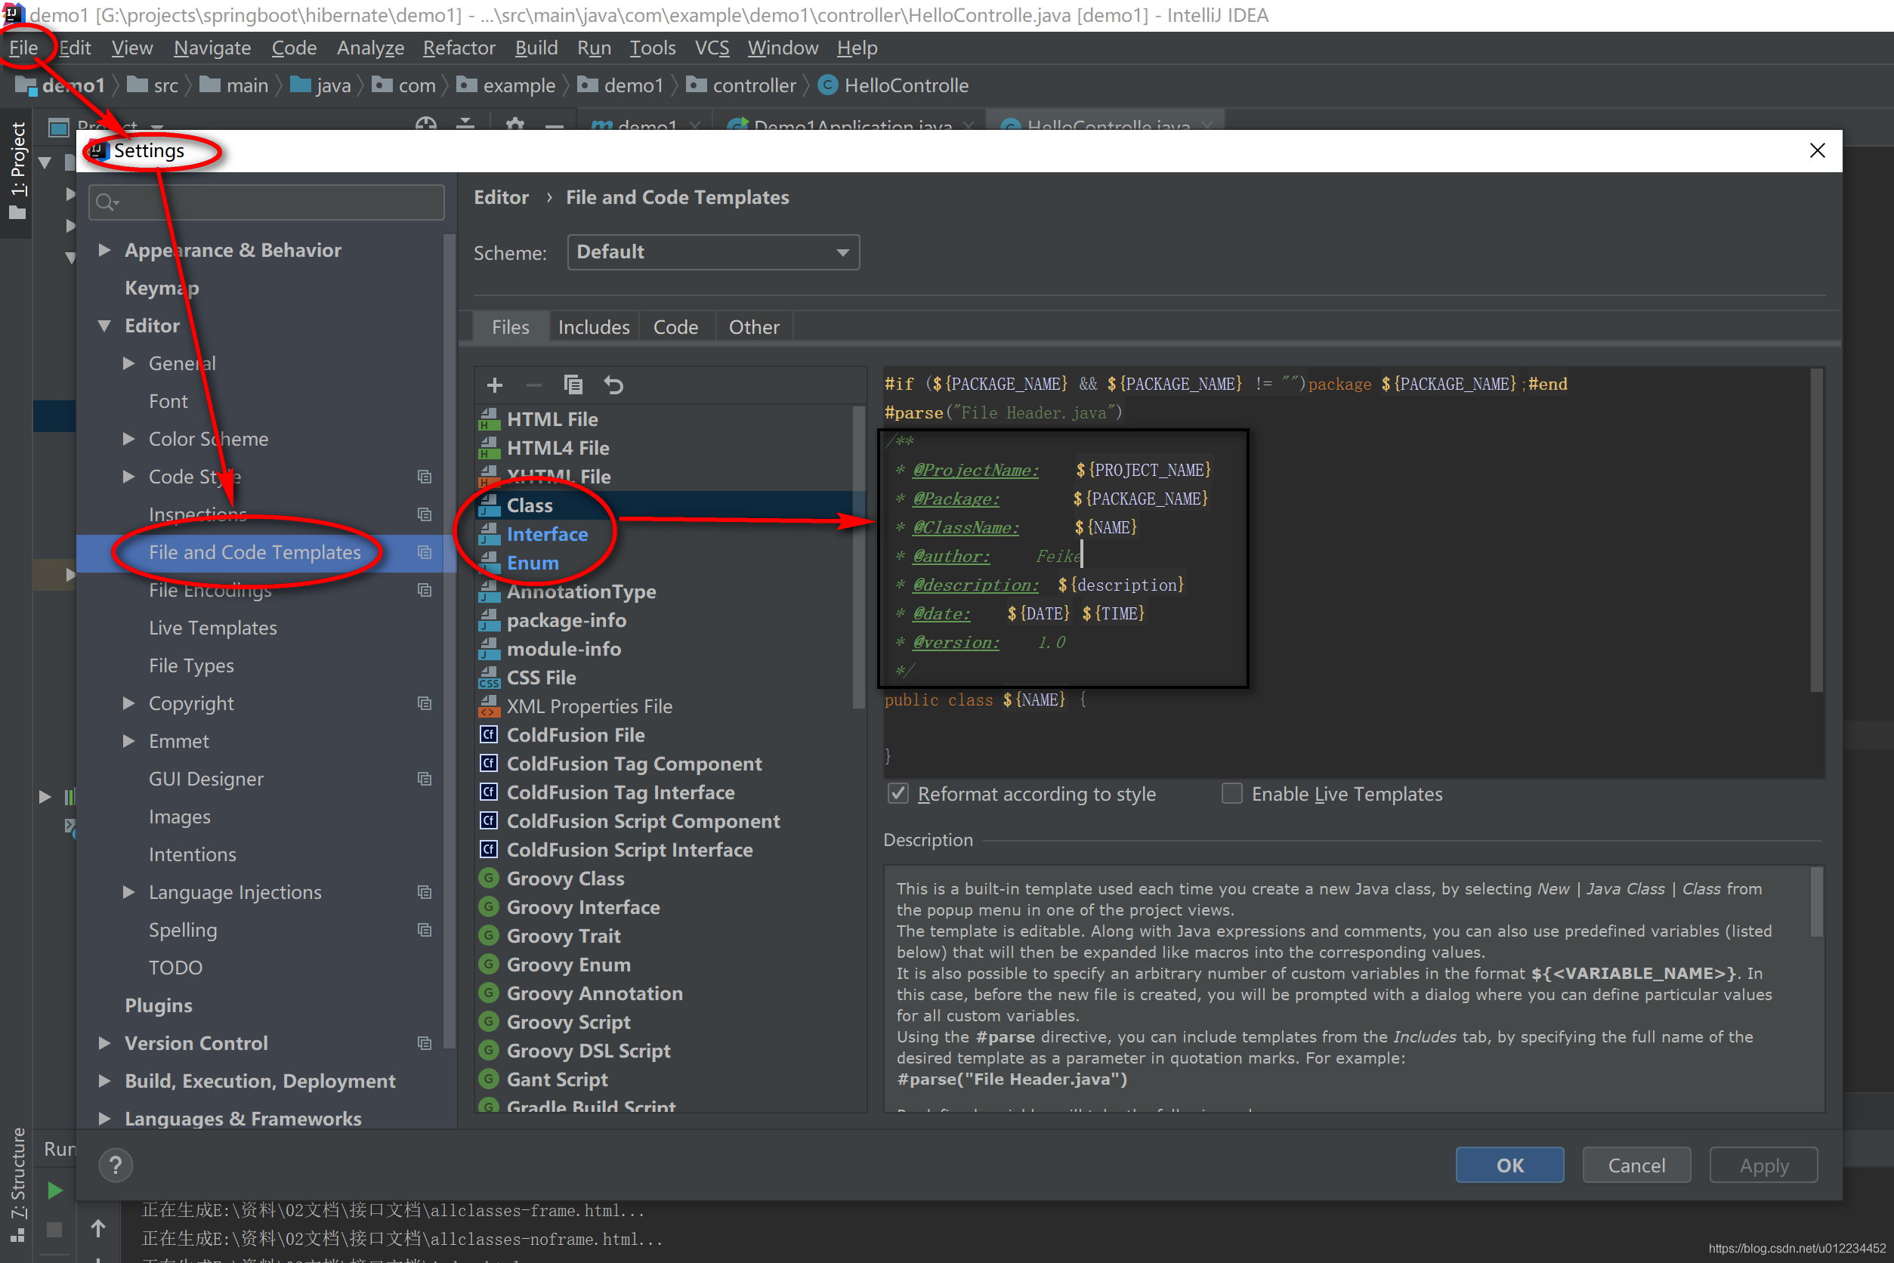
Task: Click the copy template icon
Action: (573, 385)
